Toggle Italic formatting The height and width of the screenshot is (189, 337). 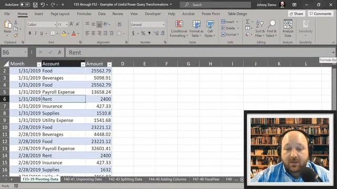pyautogui.click(x=36, y=33)
